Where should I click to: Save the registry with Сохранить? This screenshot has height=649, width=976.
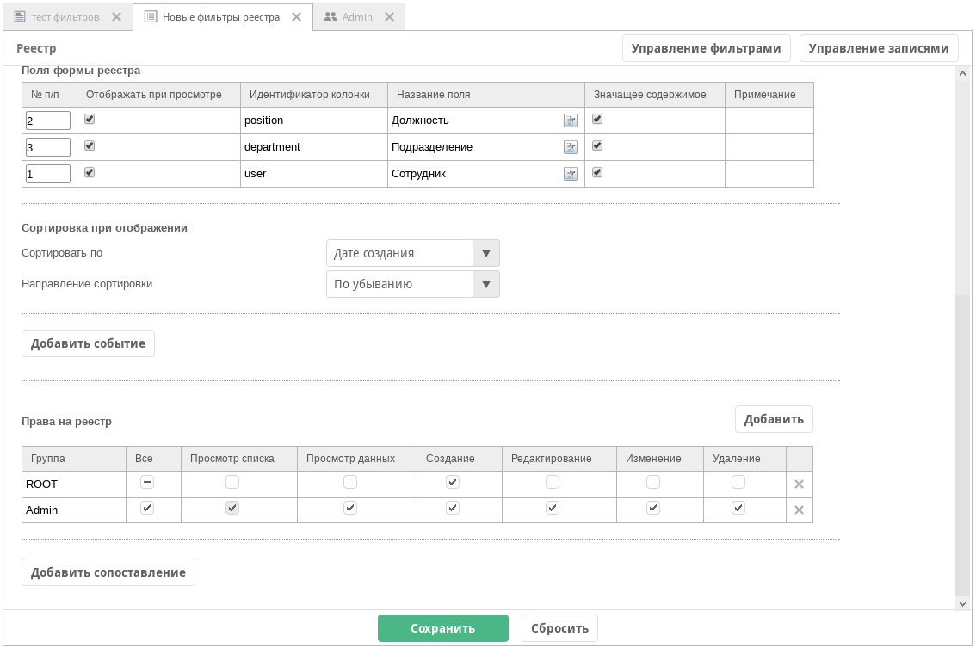442,628
